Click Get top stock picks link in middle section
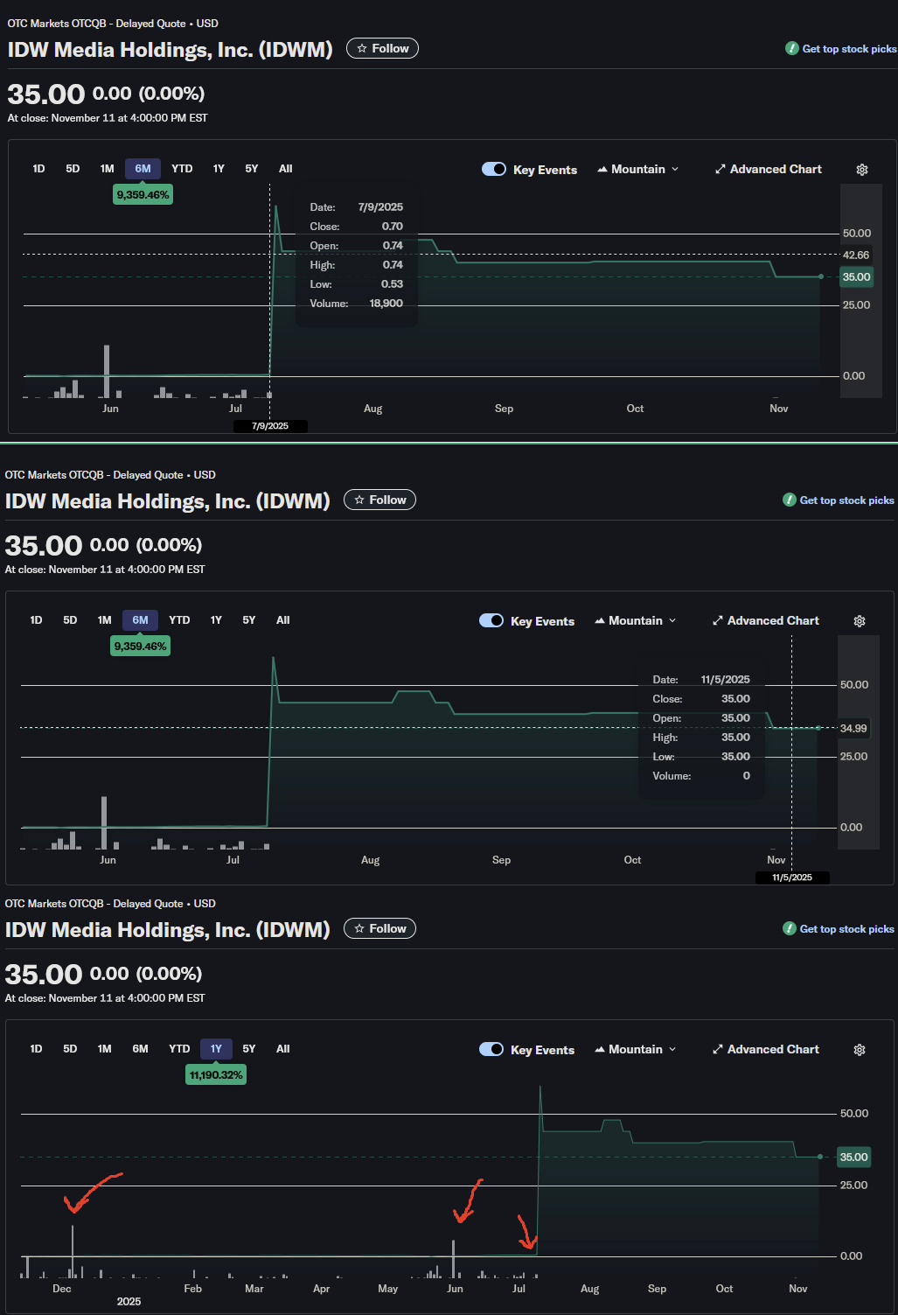The image size is (898, 1315). [x=839, y=500]
